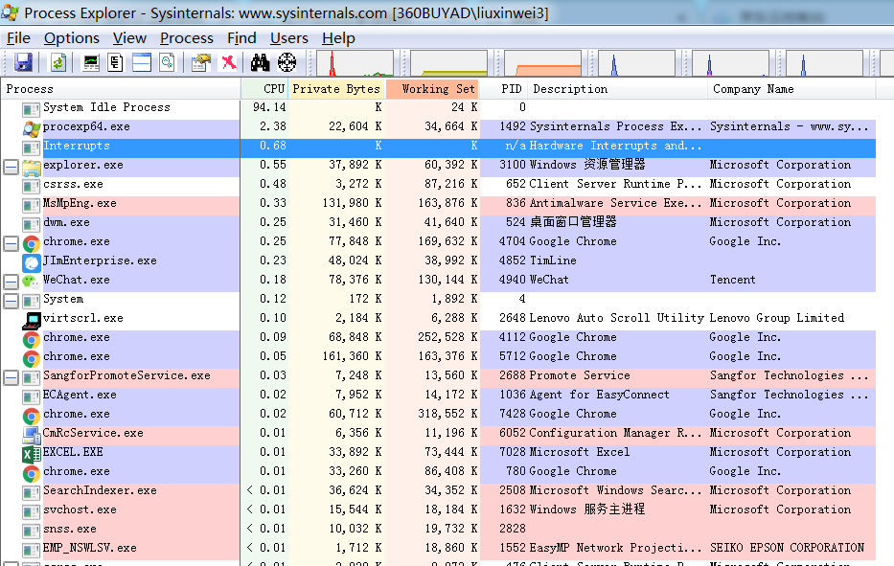Sort by the Process column header

click(121, 89)
